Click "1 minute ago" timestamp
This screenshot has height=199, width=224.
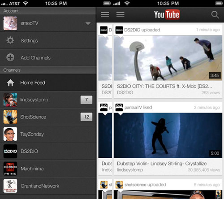pyautogui.click(x=208, y=30)
